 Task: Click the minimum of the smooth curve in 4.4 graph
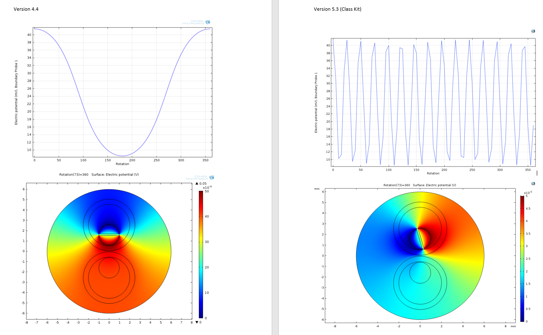point(122,156)
